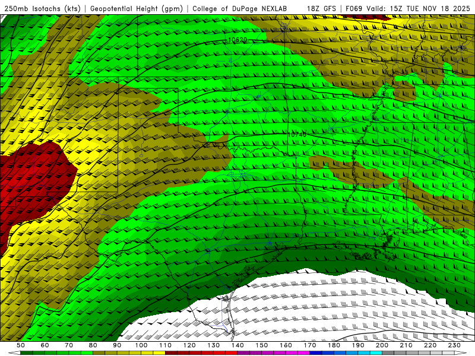Click the 220 value on the legend
475x356 pixels.
click(x=430, y=345)
